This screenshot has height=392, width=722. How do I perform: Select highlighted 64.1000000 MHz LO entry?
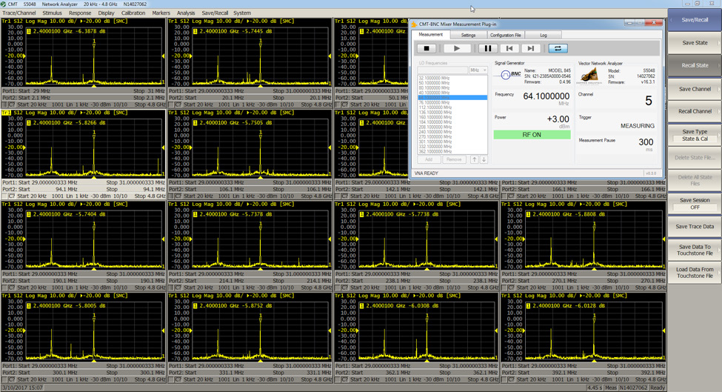pos(452,98)
